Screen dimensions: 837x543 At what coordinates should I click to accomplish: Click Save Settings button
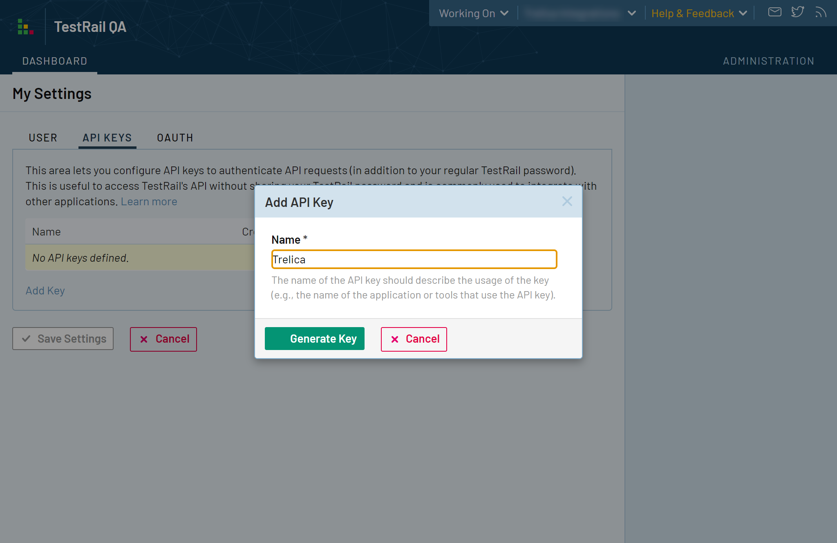click(x=63, y=339)
